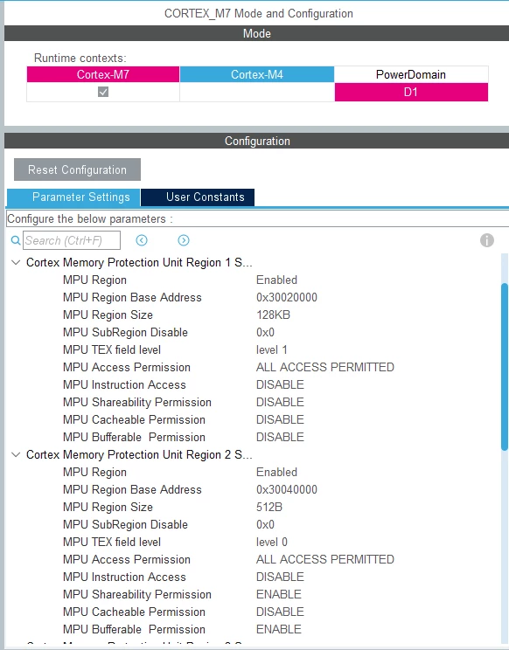Select Region 2 TEX value level 0
Viewport: 509px width, 650px height.
(272, 542)
